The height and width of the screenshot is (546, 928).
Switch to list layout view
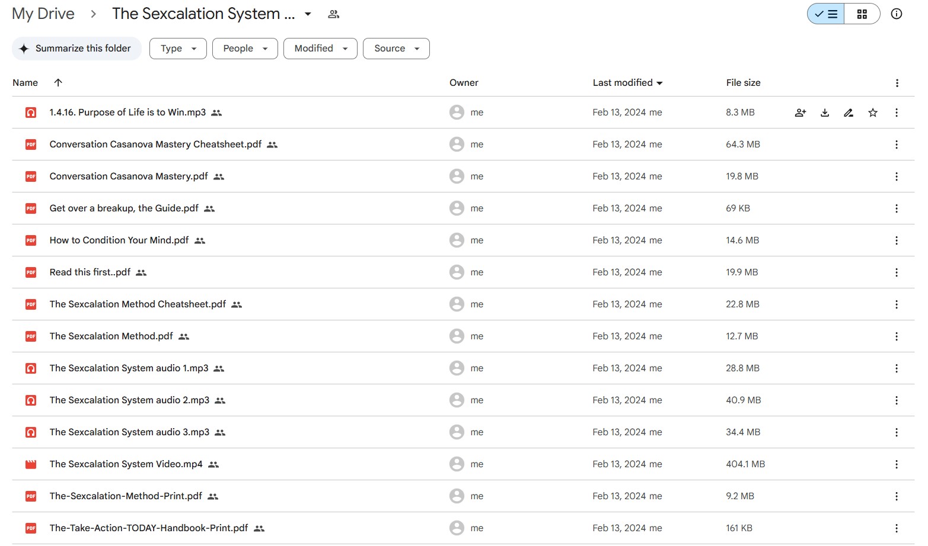(826, 14)
